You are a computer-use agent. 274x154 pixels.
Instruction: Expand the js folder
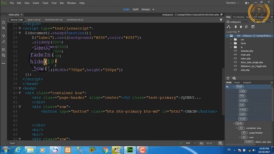click(x=231, y=47)
